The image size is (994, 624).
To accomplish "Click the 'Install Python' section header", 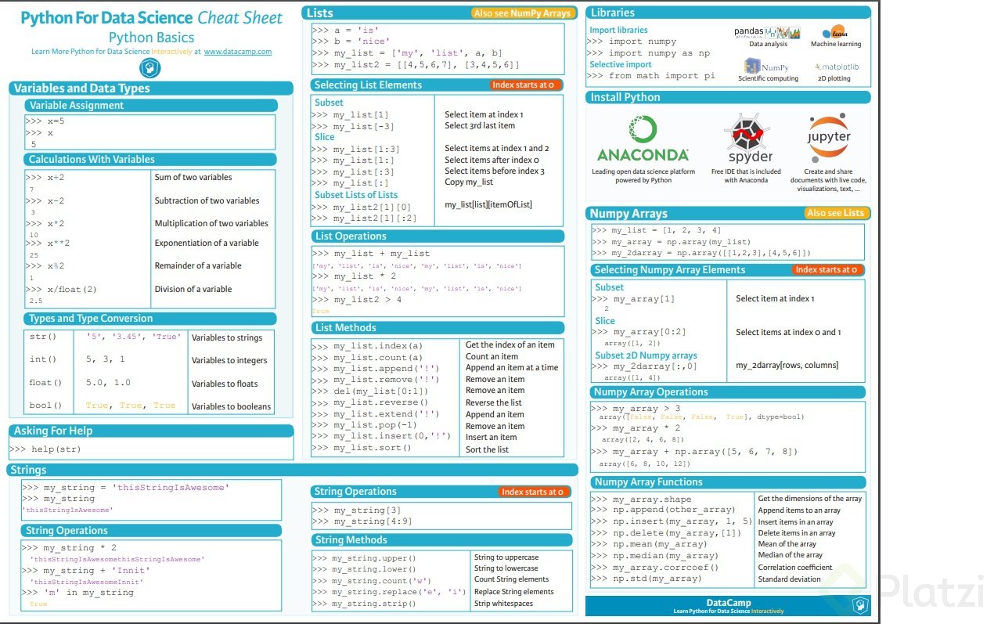I will coord(728,98).
